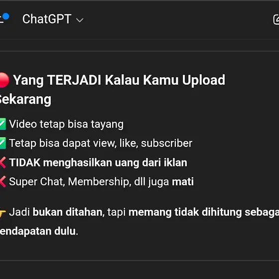Click the word Sekarang in heading
This screenshot has height=279, width=279.
[x=25, y=99]
